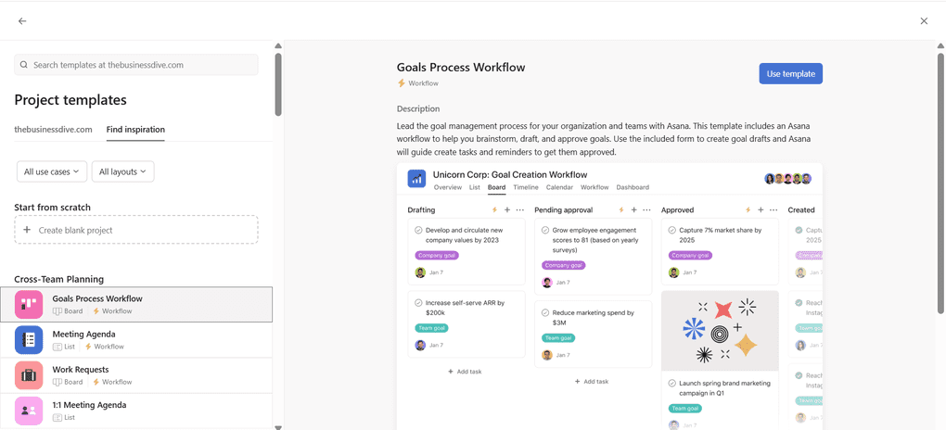Screen dimensions: 946x430
Task: Select Goals Process Workflow template row
Action: [136, 305]
